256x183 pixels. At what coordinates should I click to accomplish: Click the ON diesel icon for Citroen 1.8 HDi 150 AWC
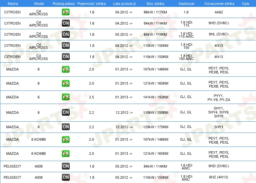tap(66, 57)
